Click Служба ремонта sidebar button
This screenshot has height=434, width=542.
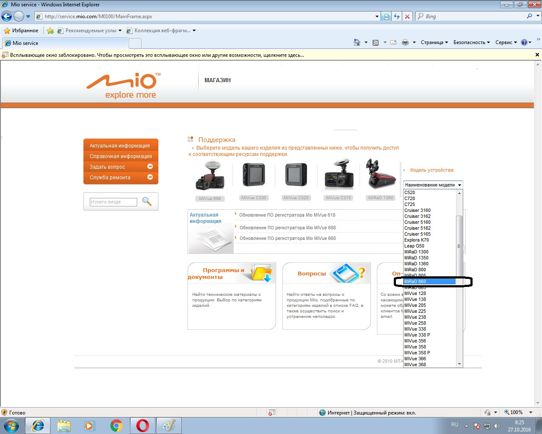point(121,177)
